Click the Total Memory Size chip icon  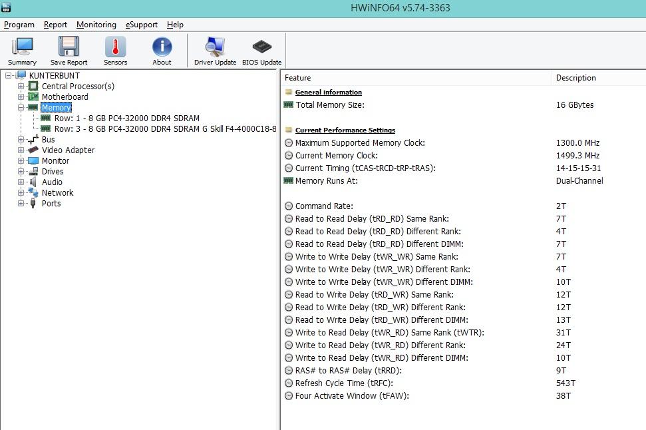288,105
